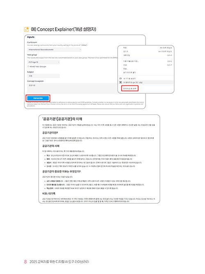Click the send-to-device icon in context menu
Viewport: 205px width, 274px height.
(x=121, y=79)
